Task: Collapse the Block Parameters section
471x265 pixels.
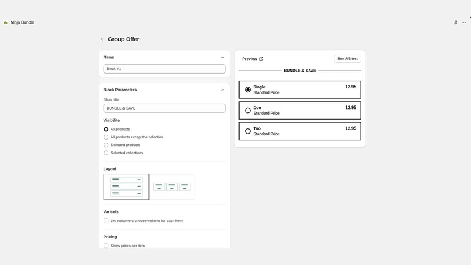Action: [223, 90]
